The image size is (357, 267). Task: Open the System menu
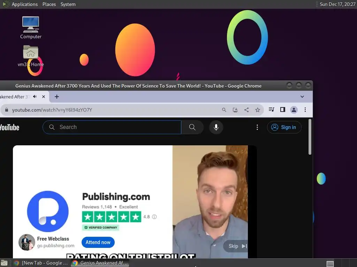coord(68,4)
